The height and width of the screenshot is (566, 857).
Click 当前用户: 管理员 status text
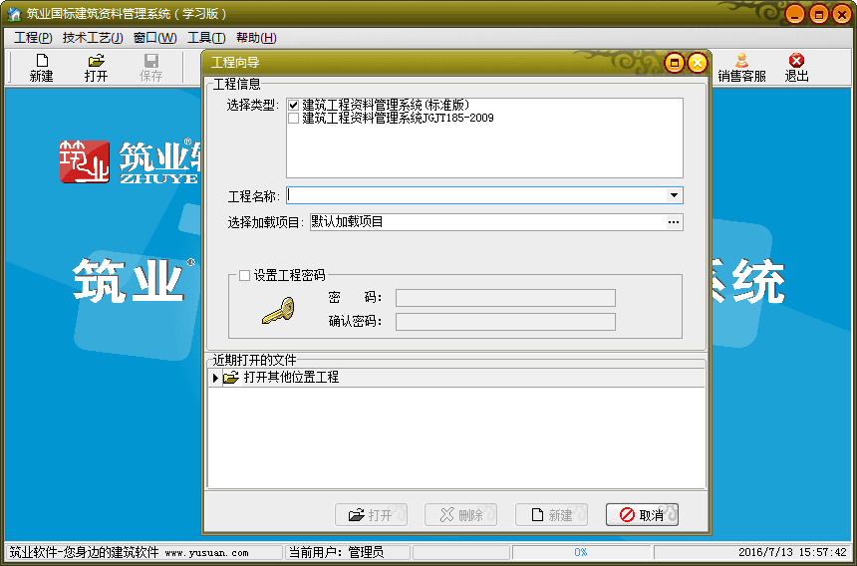click(336, 552)
